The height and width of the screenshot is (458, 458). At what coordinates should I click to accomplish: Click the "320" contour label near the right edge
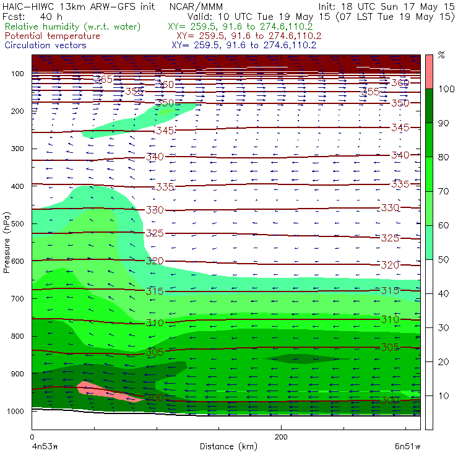click(390, 265)
